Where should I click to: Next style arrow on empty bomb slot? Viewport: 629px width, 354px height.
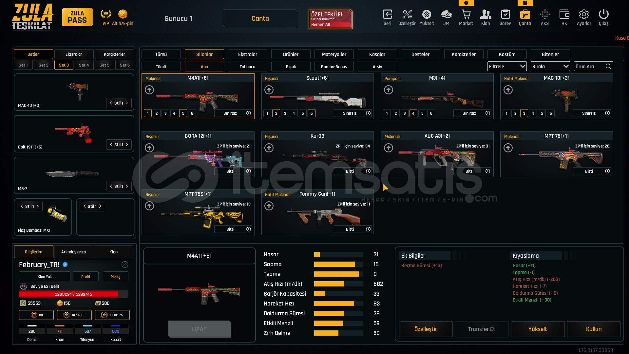[x=100, y=206]
